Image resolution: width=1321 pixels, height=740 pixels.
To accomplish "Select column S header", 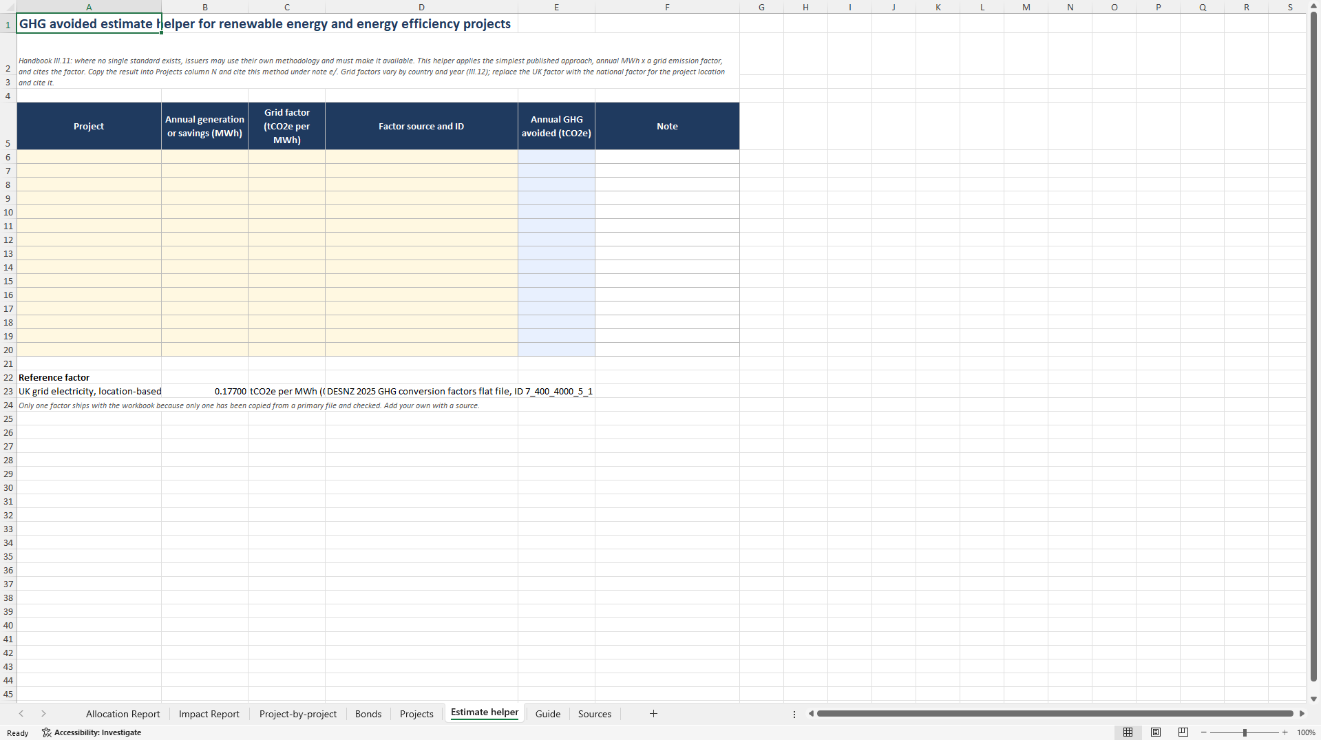I will (x=1290, y=7).
